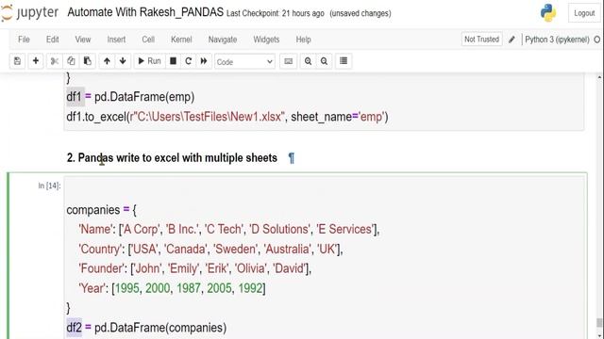604x339 pixels.
Task: Click the Logout button
Action: 584,13
